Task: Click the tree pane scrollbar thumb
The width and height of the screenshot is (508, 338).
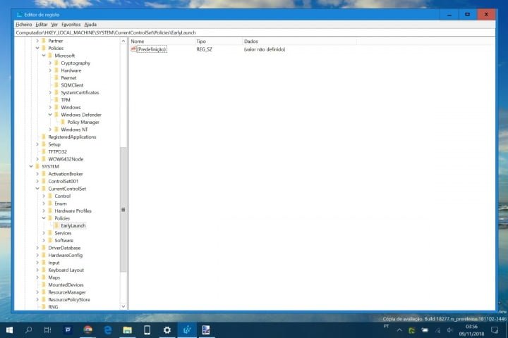Action: coord(123,210)
